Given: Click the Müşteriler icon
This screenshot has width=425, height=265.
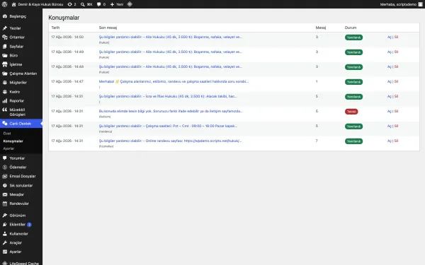Looking at the screenshot, I should click(5, 83).
